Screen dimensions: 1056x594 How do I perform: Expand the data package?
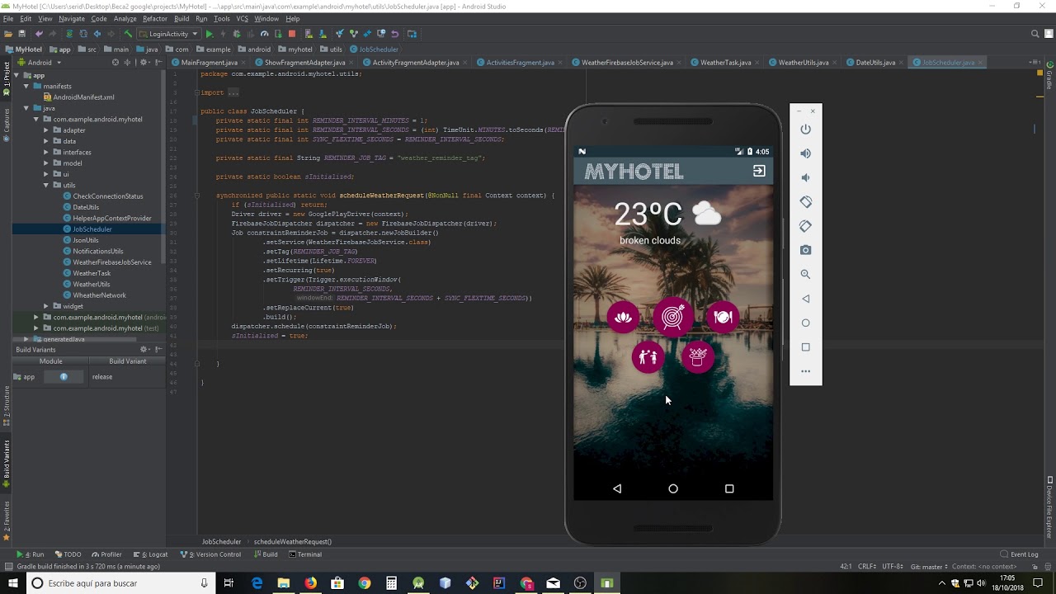(46, 141)
